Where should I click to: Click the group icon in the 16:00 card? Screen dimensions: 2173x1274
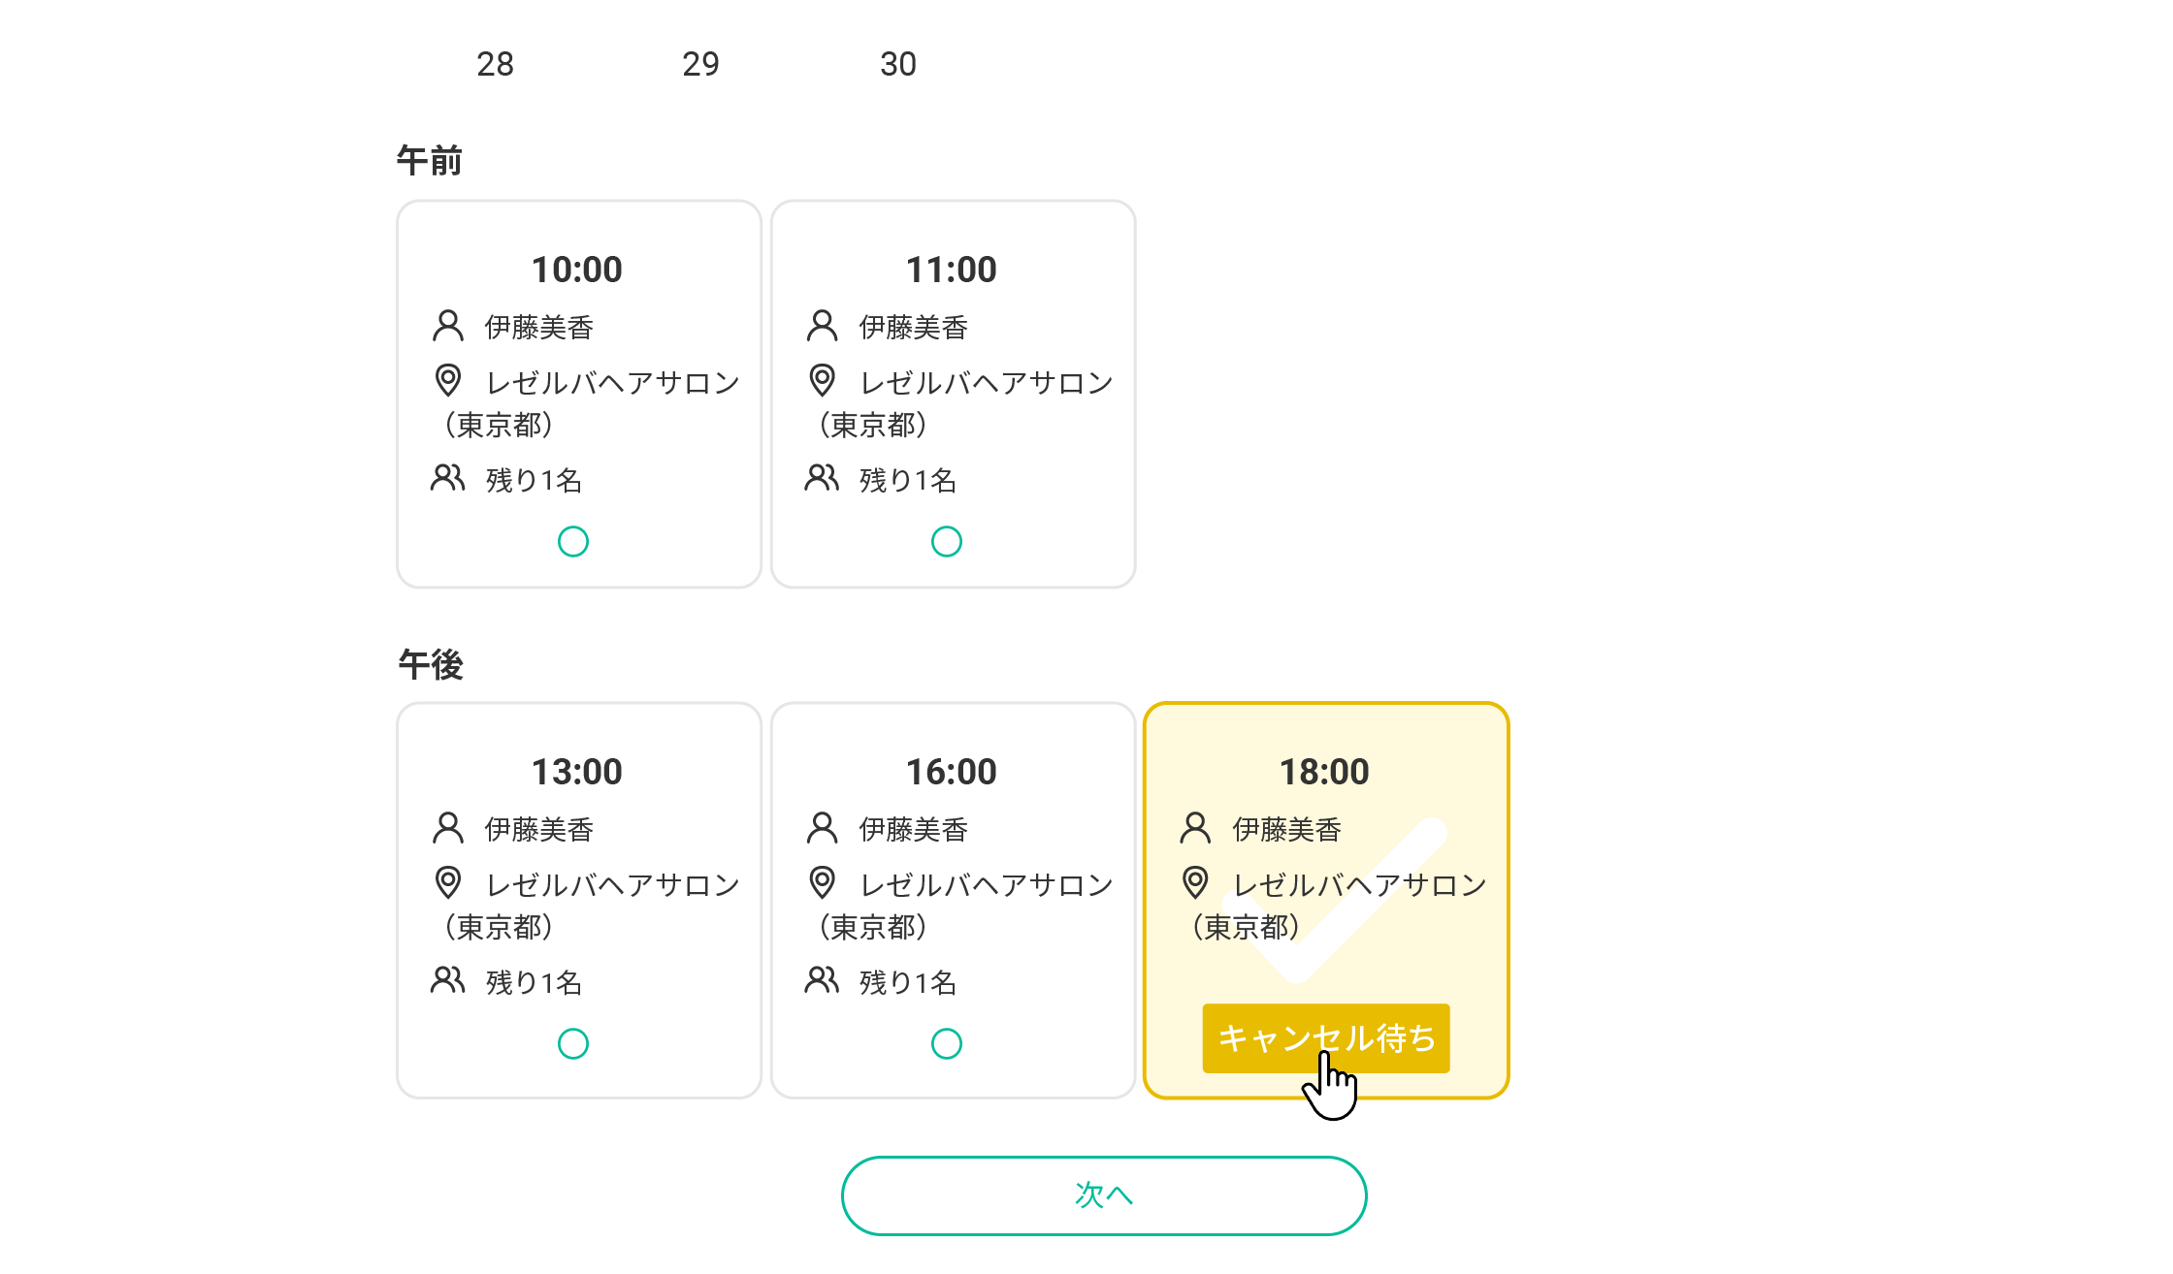[x=822, y=980]
